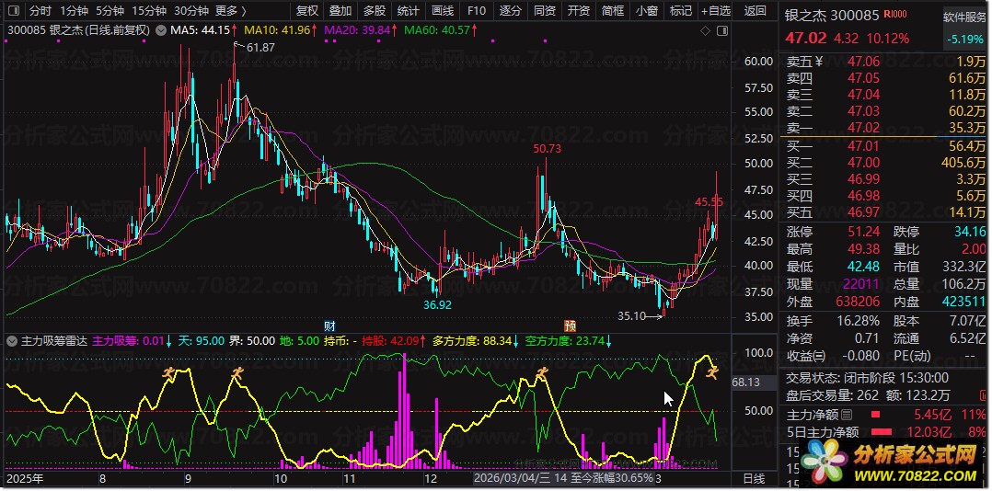Toggle the 小窗 mini window
992x491 pixels.
click(647, 11)
